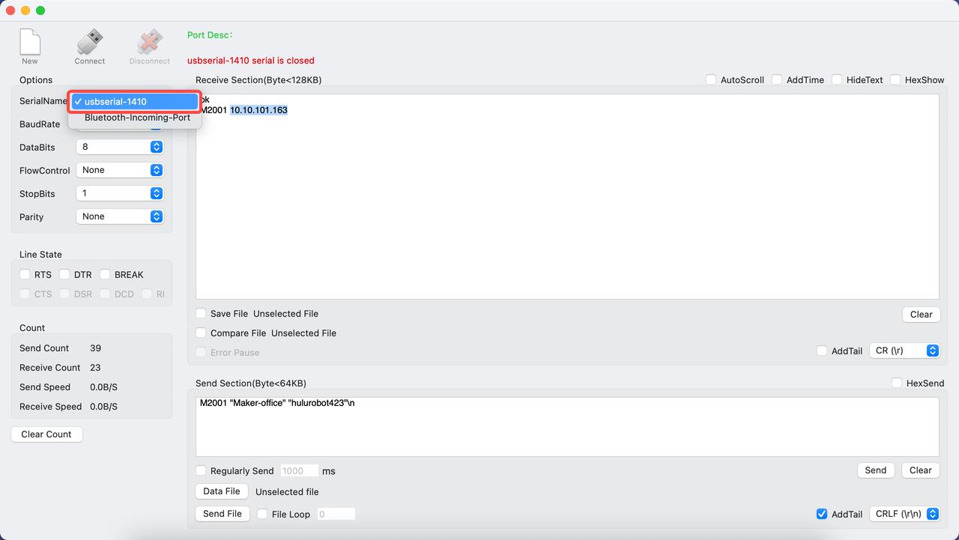Toggle the HexShow checkbox
959x540 pixels.
click(895, 79)
